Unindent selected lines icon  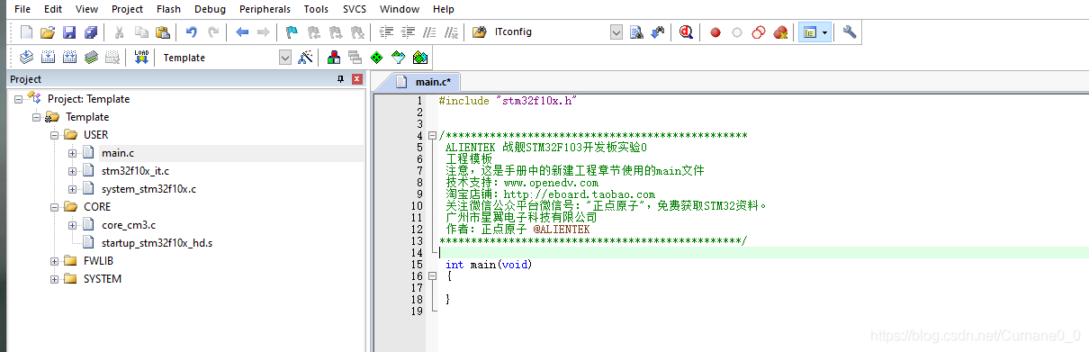tap(408, 32)
